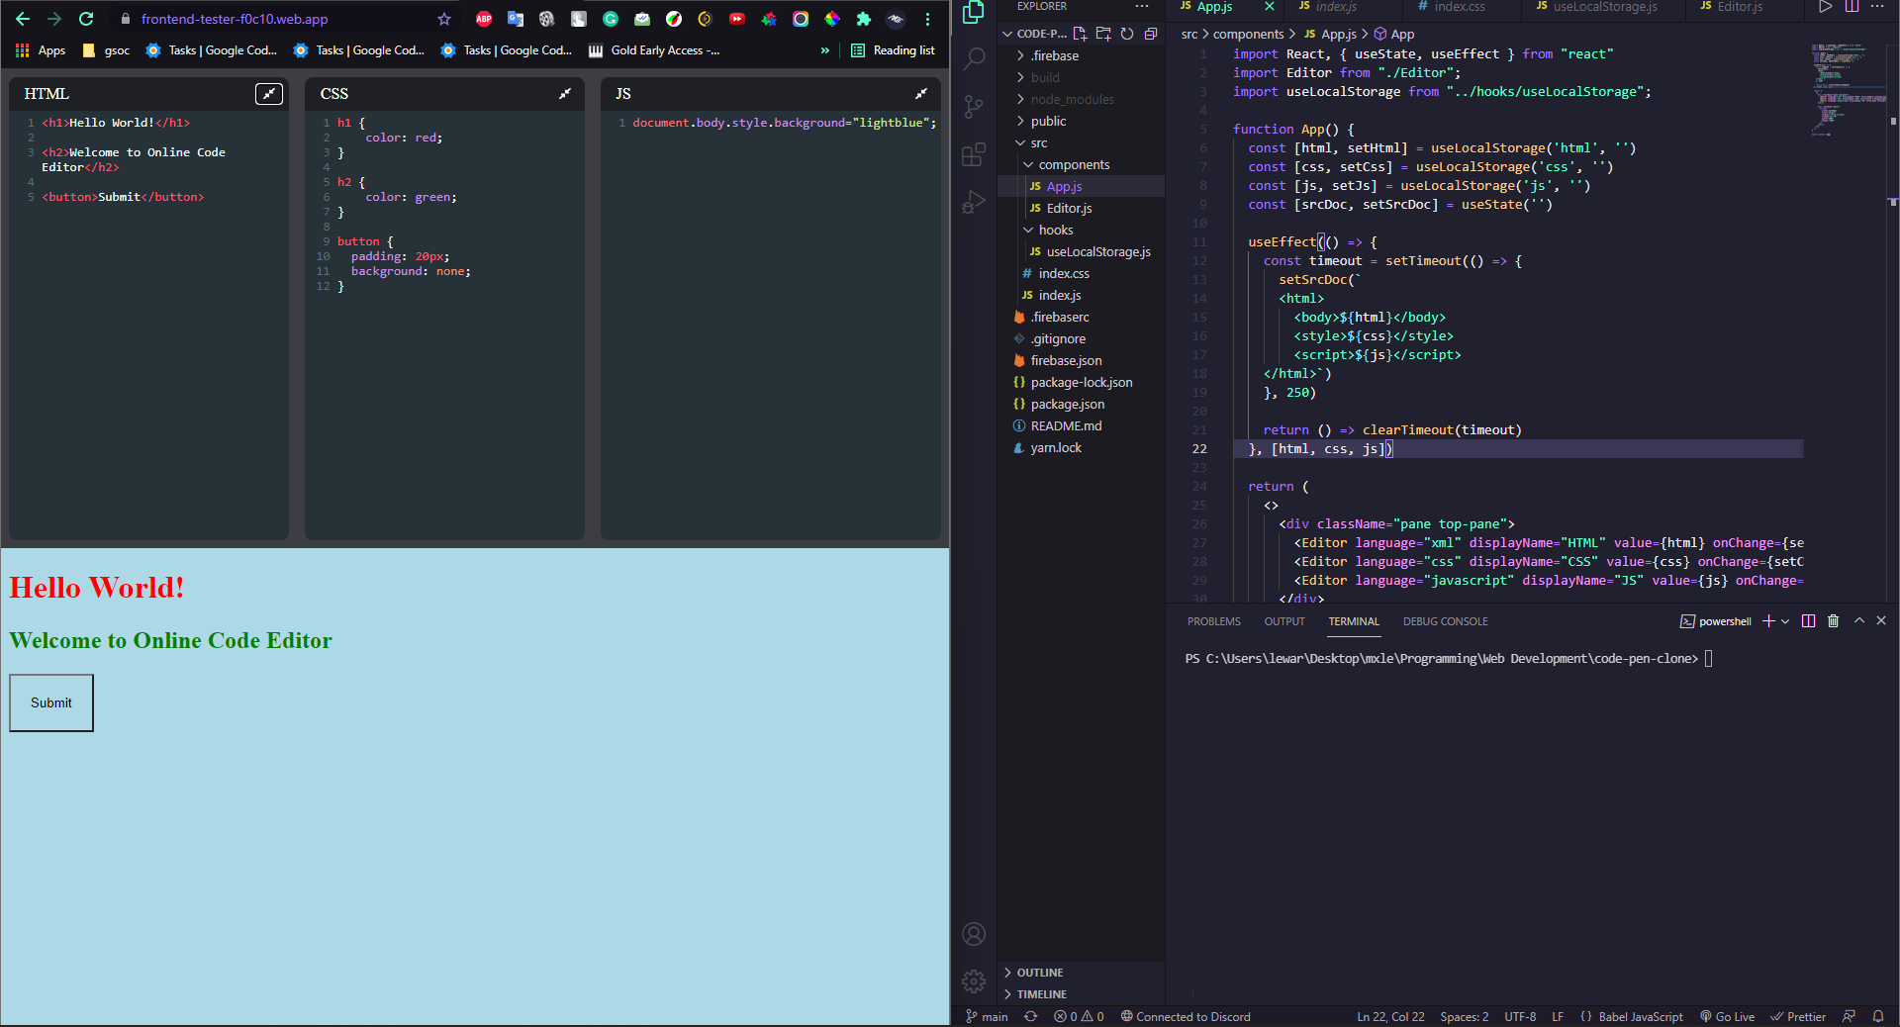Screen dimensions: 1900x1027
Task: Open the Source Control view
Action: point(974,107)
